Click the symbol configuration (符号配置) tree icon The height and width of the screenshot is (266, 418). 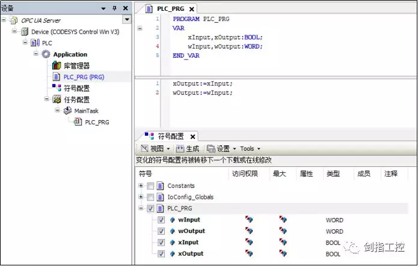pos(57,88)
